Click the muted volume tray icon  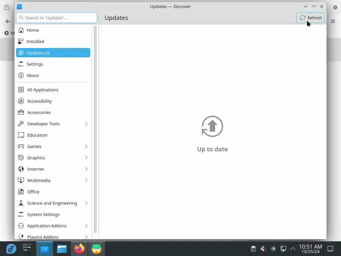tap(263, 249)
